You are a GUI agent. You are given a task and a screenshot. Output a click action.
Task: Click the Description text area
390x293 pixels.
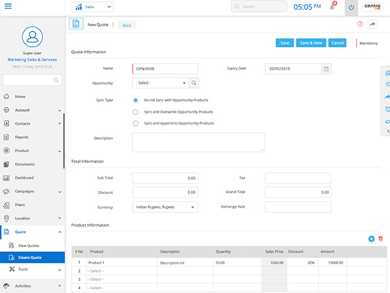click(x=198, y=142)
